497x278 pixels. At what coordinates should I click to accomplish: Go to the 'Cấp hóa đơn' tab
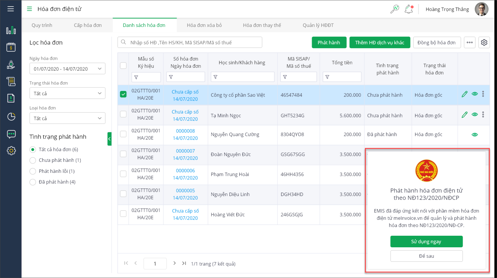pyautogui.click(x=88, y=25)
